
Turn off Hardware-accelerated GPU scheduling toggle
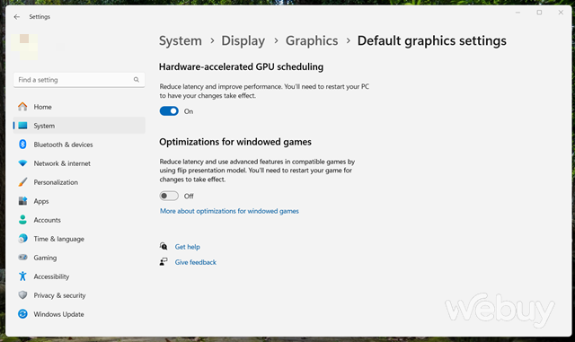(169, 111)
